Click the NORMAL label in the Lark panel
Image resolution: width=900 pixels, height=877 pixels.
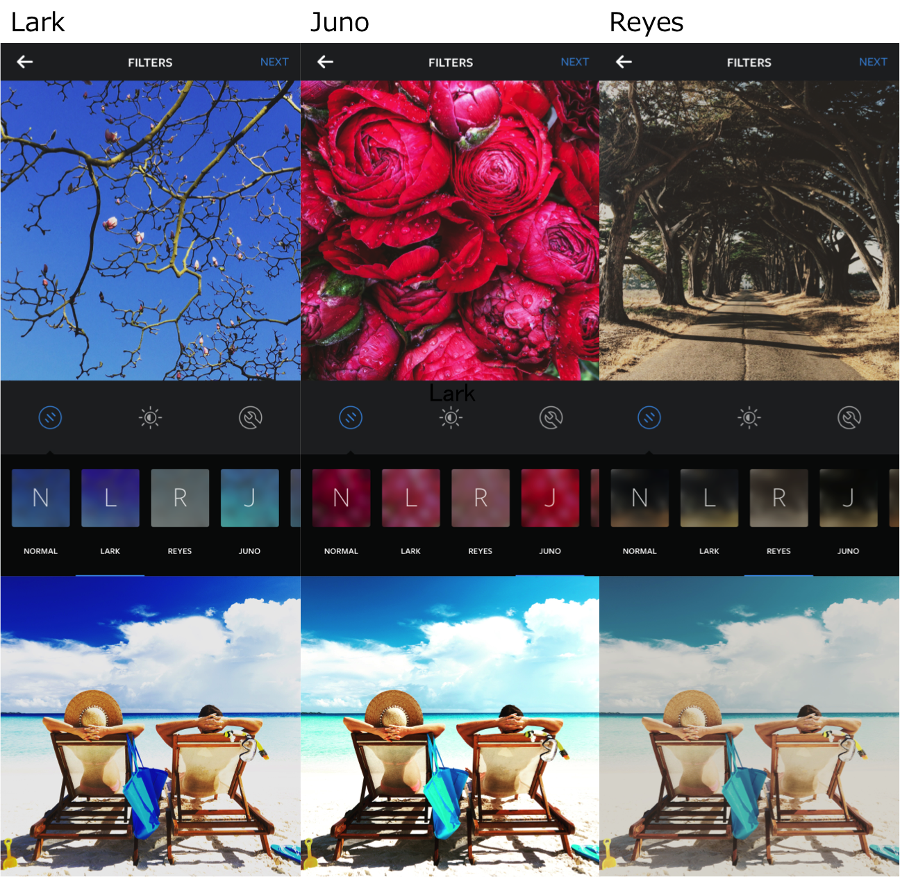pyautogui.click(x=41, y=551)
